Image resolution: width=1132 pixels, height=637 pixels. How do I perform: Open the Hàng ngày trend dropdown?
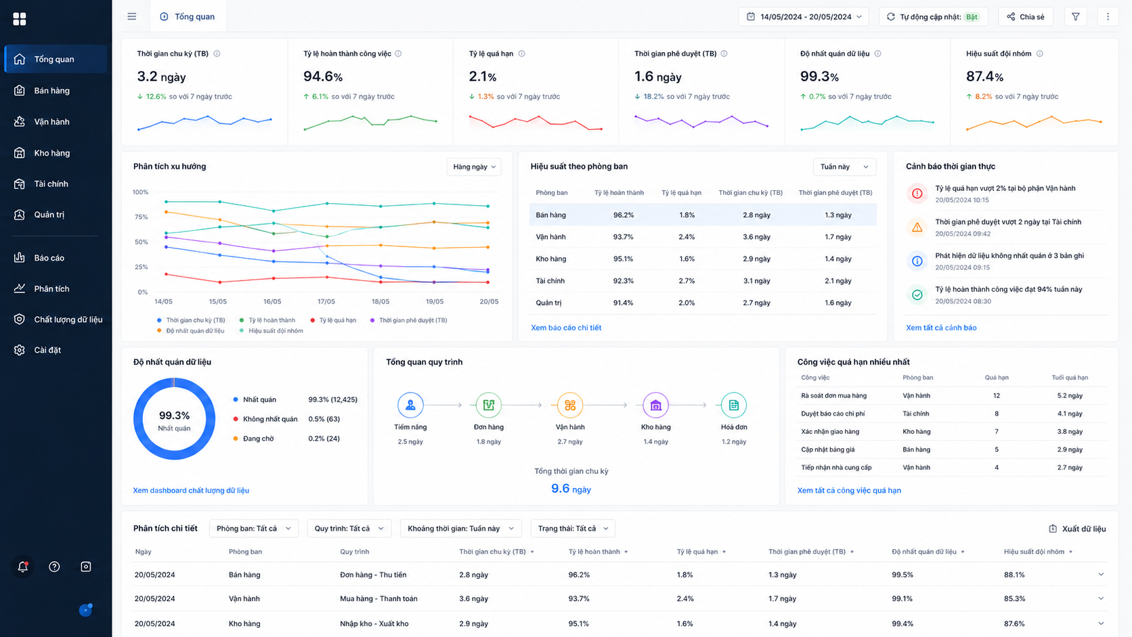point(474,167)
